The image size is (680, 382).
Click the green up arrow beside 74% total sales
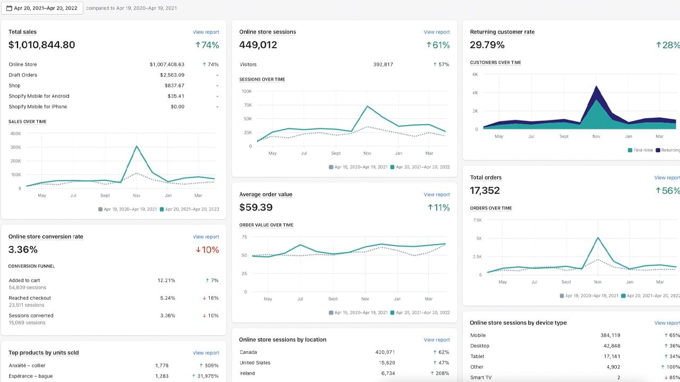pyautogui.click(x=198, y=46)
